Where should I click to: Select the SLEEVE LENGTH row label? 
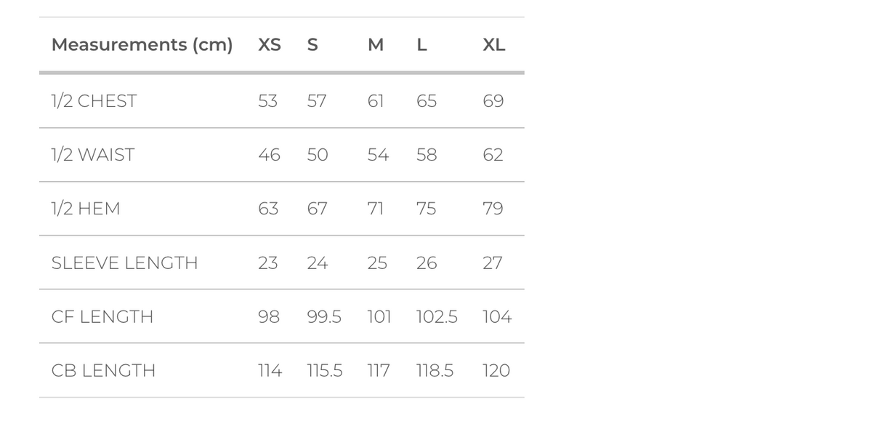click(x=124, y=263)
